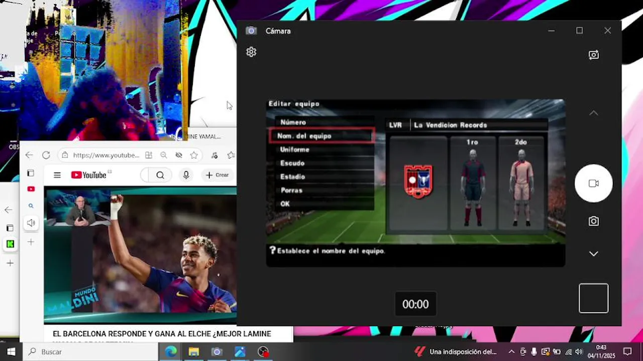Click the YouTube search input field

pos(145,175)
